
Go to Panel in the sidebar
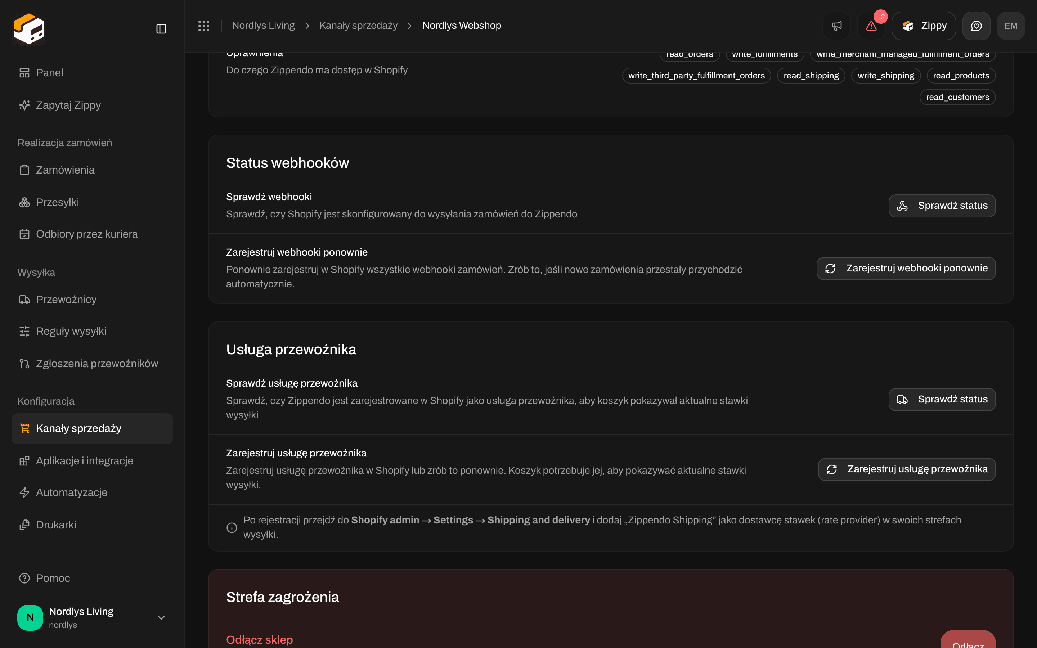tap(92, 73)
